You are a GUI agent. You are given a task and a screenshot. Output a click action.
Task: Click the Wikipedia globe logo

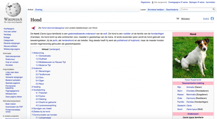[13, 10]
